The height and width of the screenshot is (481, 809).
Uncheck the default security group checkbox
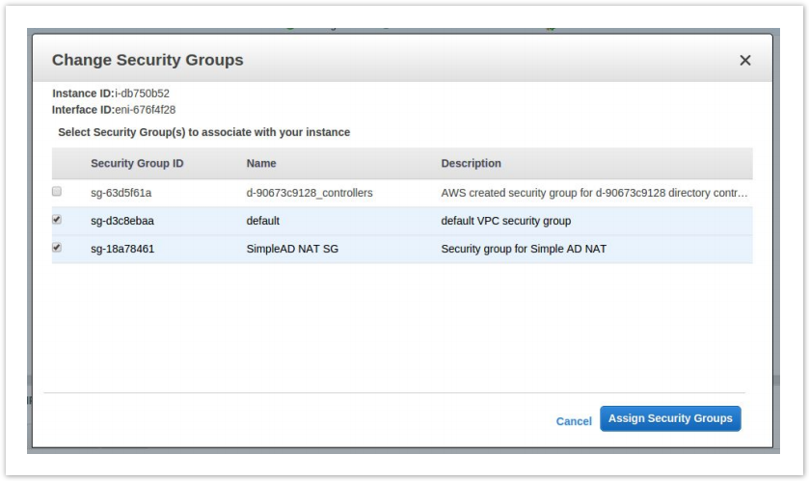pyautogui.click(x=57, y=220)
